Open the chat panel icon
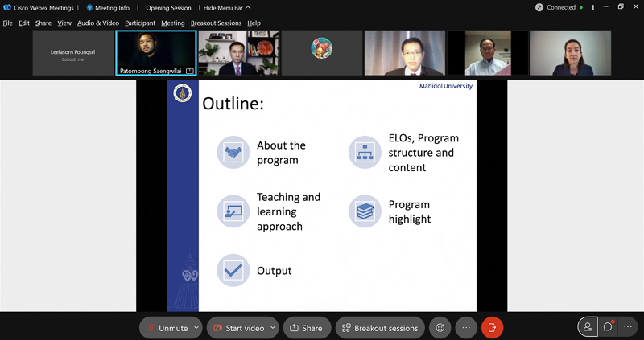 pyautogui.click(x=609, y=327)
